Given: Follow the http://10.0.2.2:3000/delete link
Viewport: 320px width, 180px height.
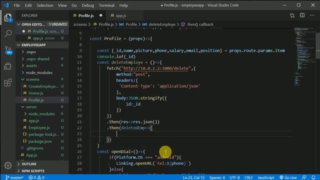Looking at the screenshot, I should (156, 68).
